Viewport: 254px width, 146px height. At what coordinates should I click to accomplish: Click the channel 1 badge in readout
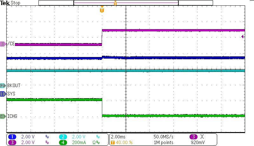coord(12,136)
